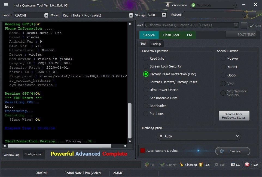The width and height of the screenshot is (262, 177).
Task: Expand the Method/Option Auto dropdown
Action: 199,136
